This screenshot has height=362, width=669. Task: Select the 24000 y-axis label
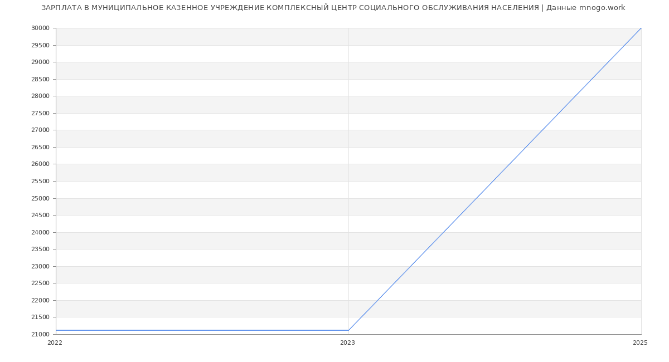(x=40, y=232)
